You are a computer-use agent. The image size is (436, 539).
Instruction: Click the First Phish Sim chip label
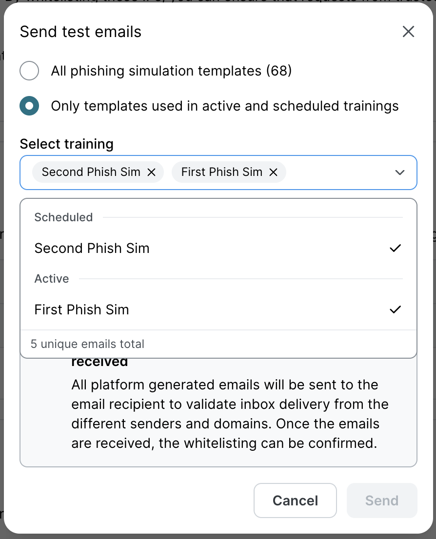(221, 173)
